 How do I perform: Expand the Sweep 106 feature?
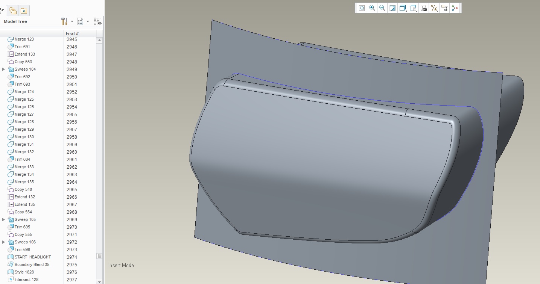[4, 242]
